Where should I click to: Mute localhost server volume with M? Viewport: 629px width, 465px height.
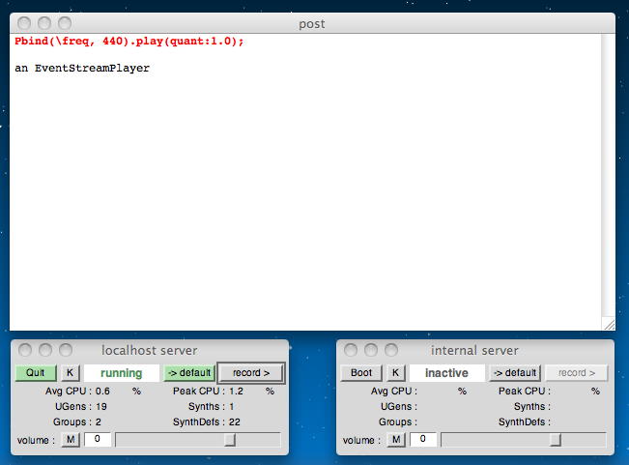coord(71,439)
